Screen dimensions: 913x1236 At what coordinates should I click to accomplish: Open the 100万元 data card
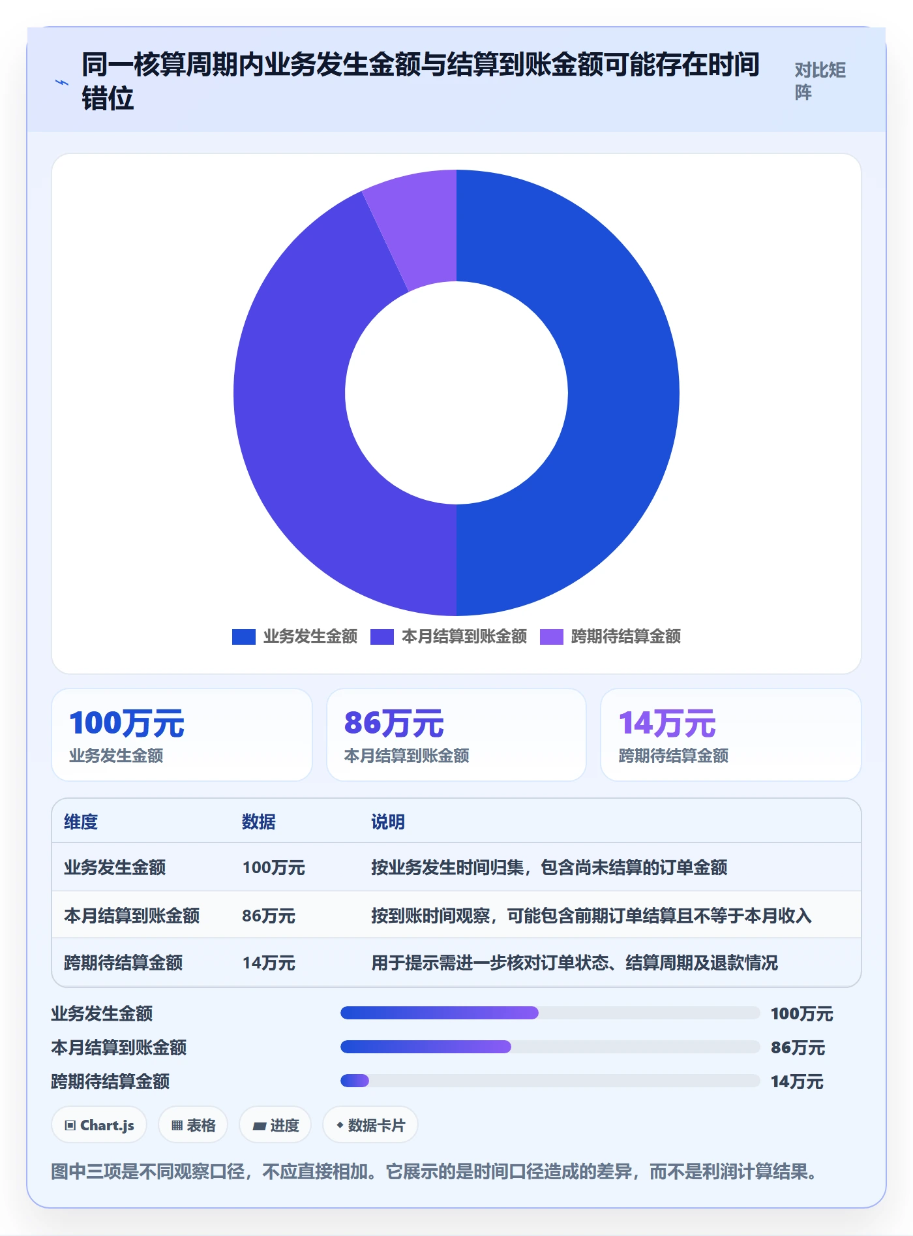coord(182,735)
